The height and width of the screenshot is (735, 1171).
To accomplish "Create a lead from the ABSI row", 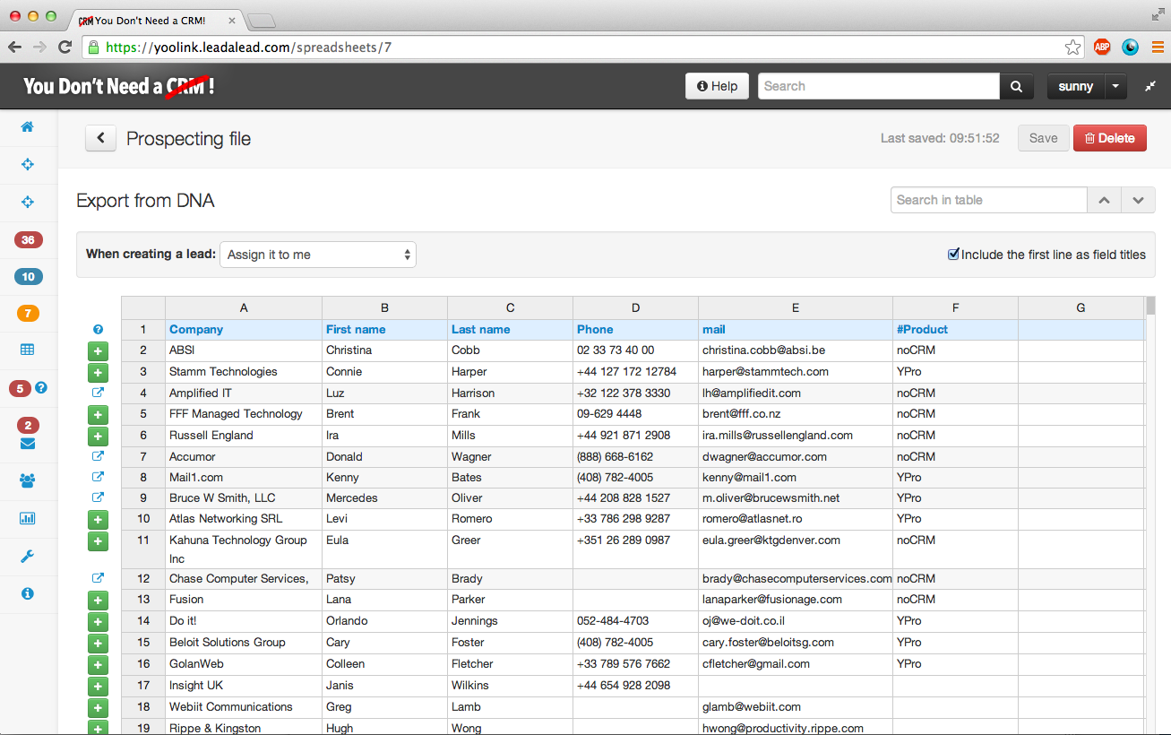I will tap(99, 350).
